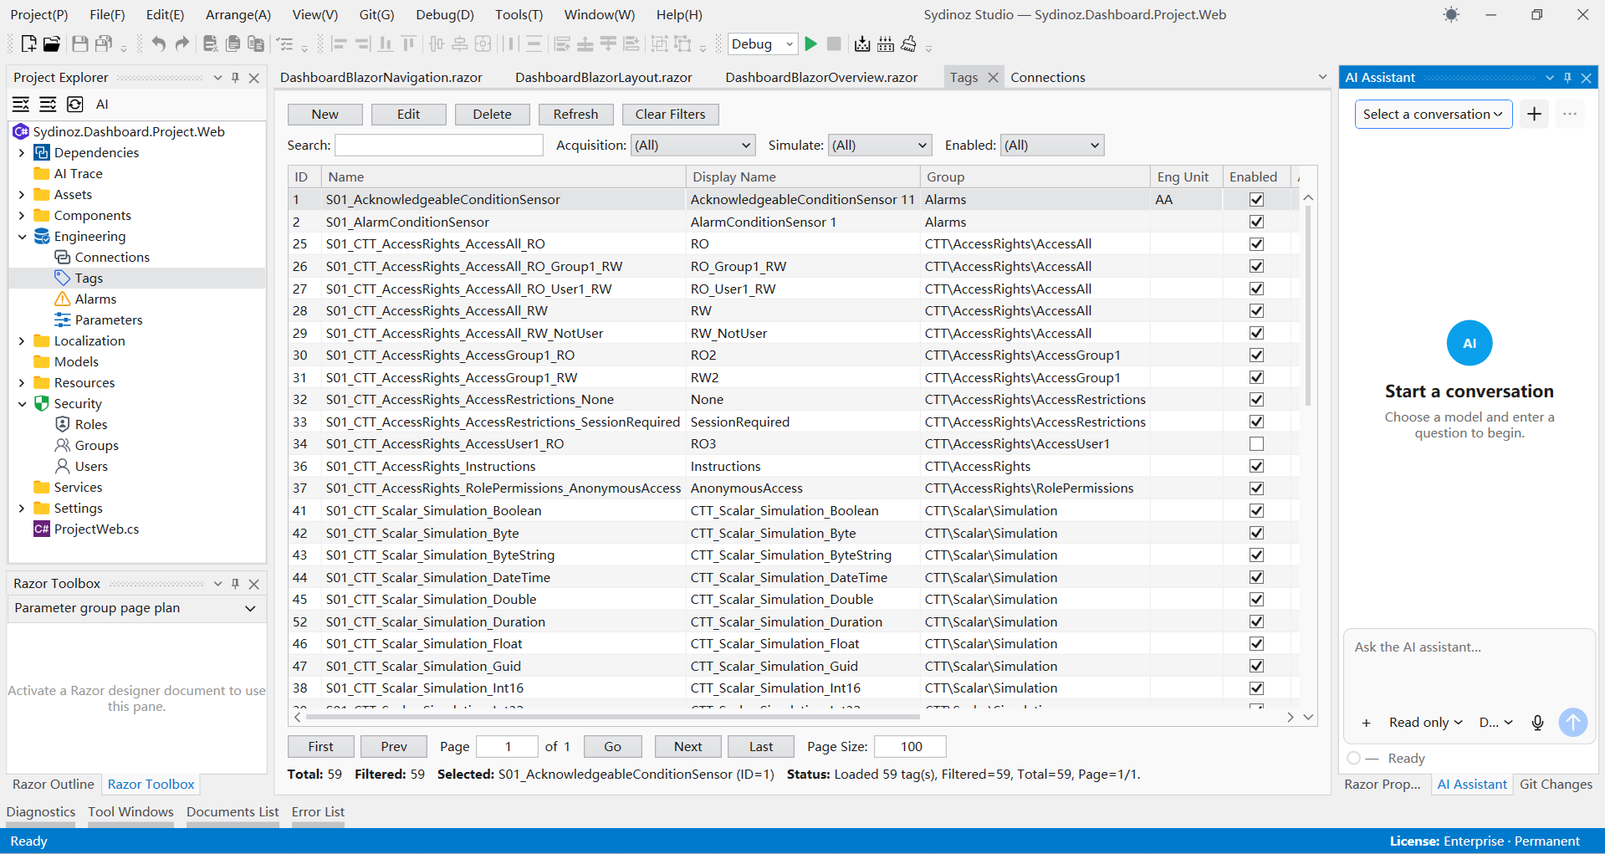Click the New File toolbar icon

pyautogui.click(x=28, y=44)
